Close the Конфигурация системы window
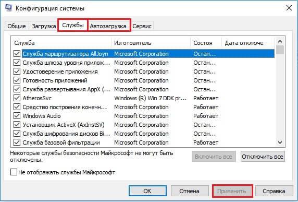Screen dimensions: 298x202 coord(289,8)
